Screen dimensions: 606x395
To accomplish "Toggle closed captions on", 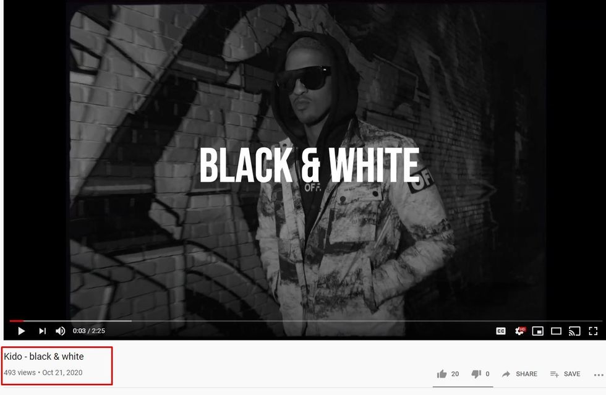I will coord(501,331).
